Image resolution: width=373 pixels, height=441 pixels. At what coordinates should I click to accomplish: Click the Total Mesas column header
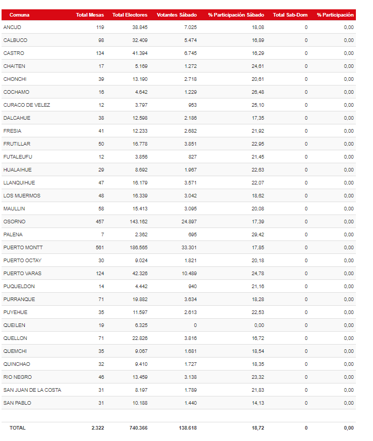click(x=90, y=15)
